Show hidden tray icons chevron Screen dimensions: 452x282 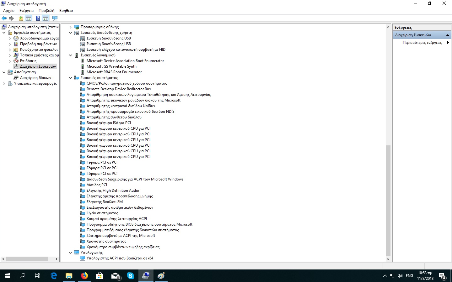(385, 276)
